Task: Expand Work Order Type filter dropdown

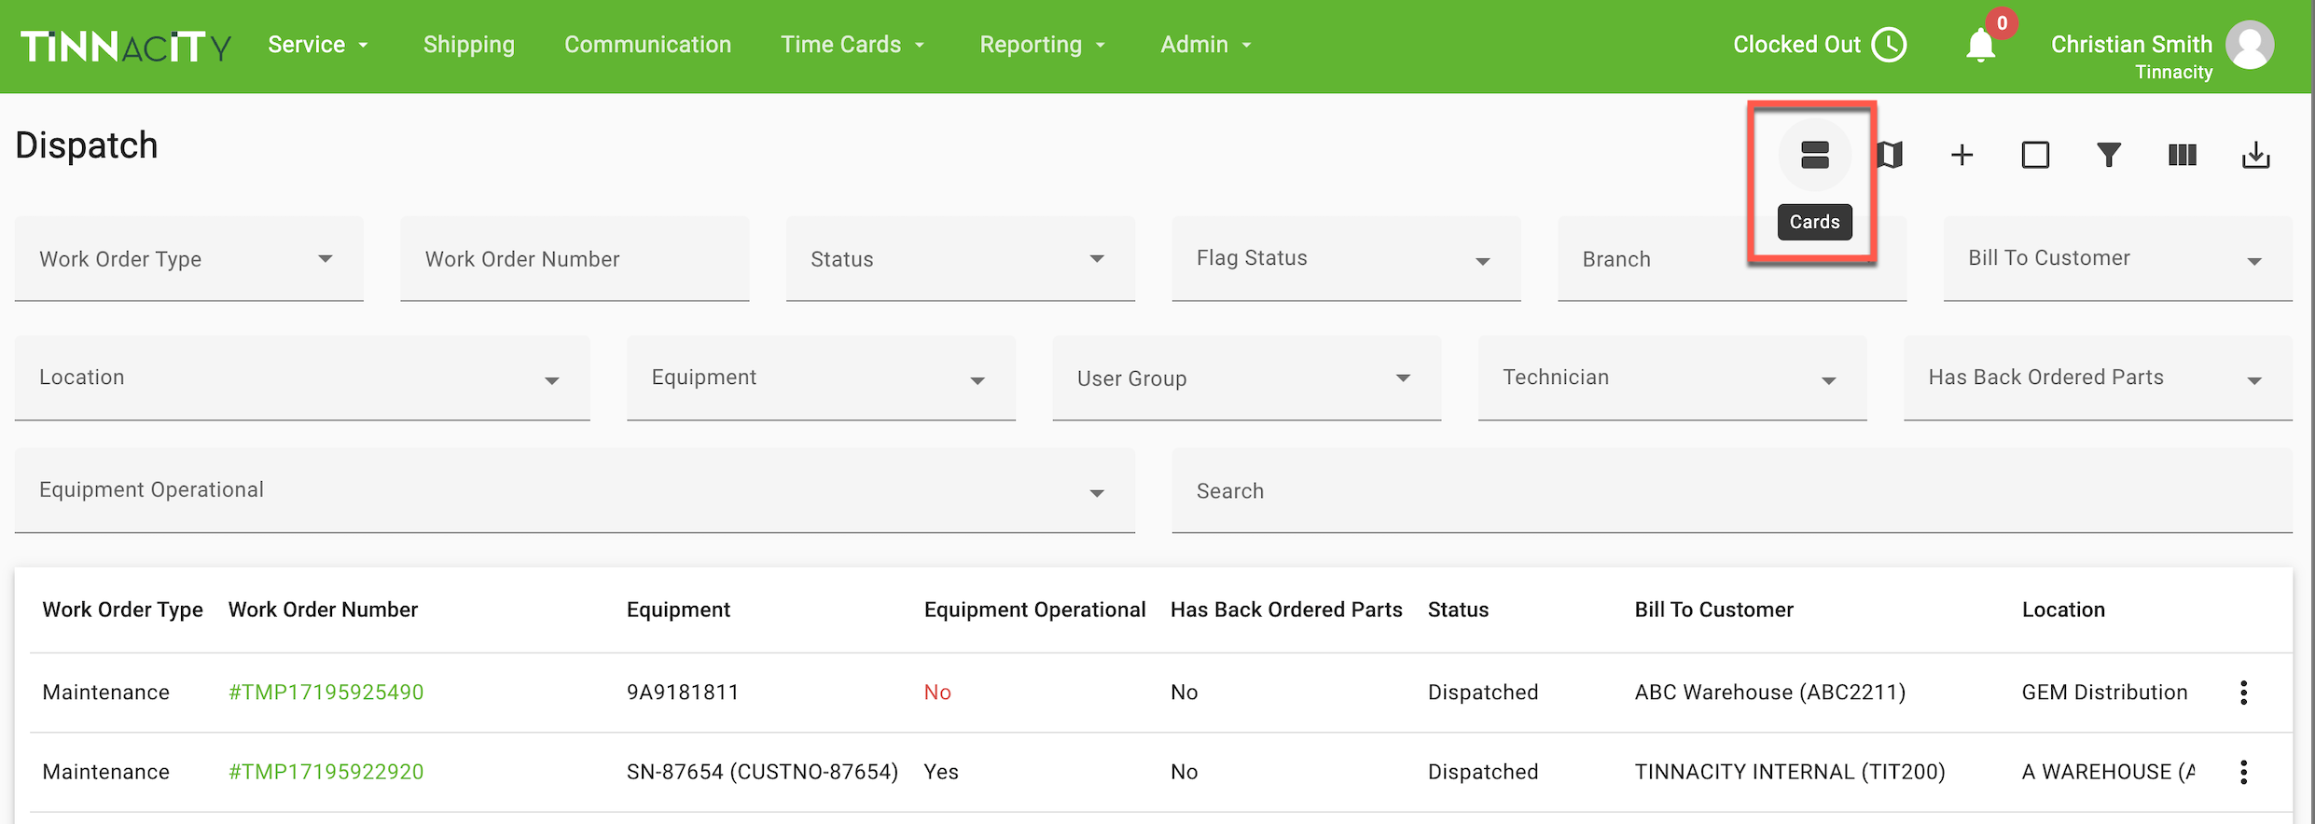Action: (189, 259)
